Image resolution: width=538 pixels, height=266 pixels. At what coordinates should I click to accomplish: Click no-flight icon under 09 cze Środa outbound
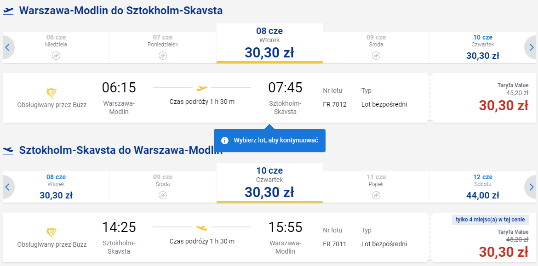coord(376,56)
